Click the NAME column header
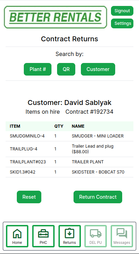Image resolution: width=139 pixels, height=254 pixels. tap(78, 126)
